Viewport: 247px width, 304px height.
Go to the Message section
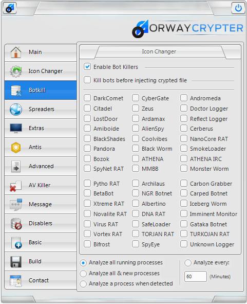[x=41, y=204]
